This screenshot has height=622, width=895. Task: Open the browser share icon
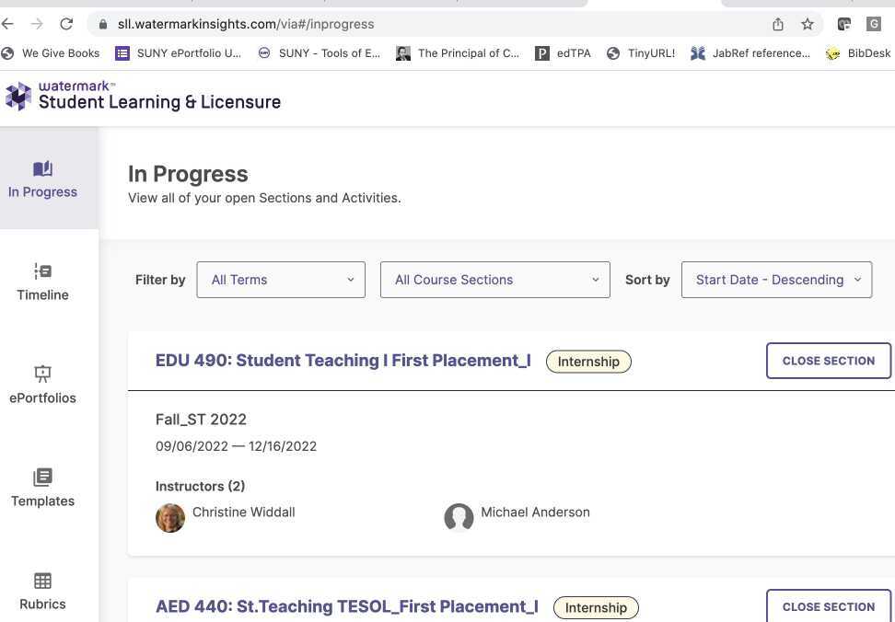pyautogui.click(x=777, y=24)
